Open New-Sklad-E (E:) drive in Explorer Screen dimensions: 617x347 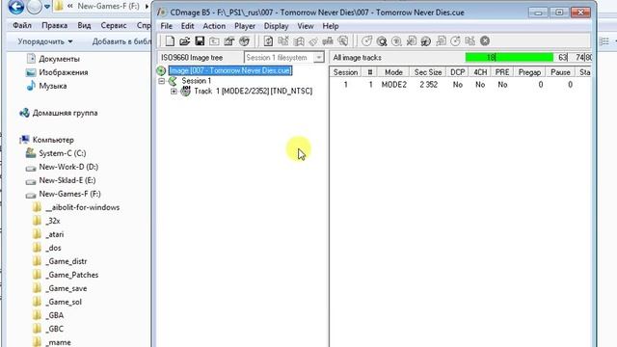pyautogui.click(x=67, y=180)
